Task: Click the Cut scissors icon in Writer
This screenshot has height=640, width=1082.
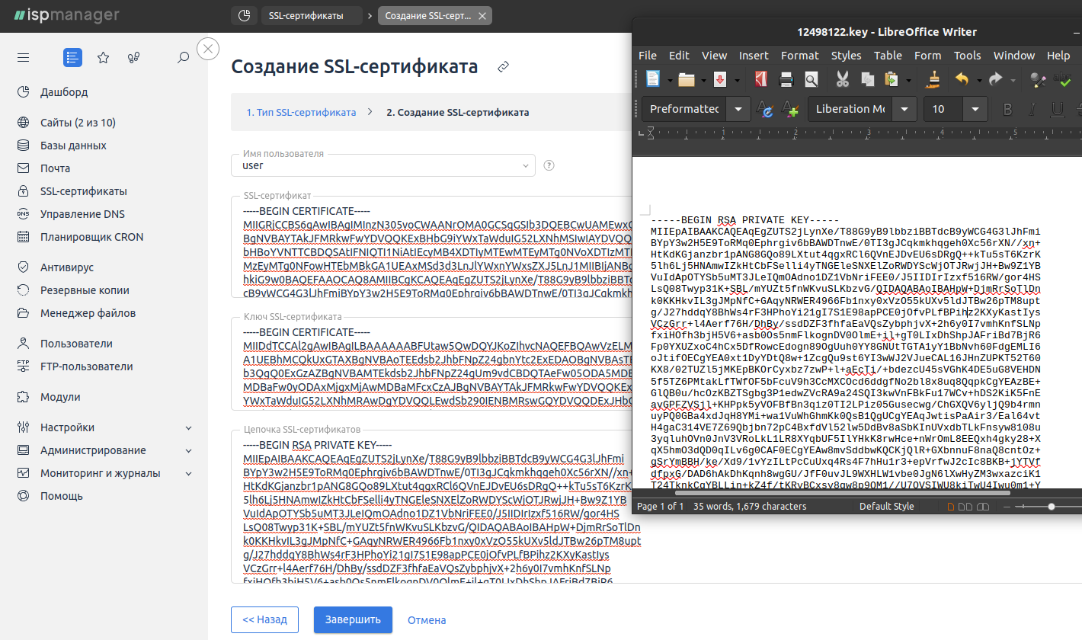Action: pos(843,78)
